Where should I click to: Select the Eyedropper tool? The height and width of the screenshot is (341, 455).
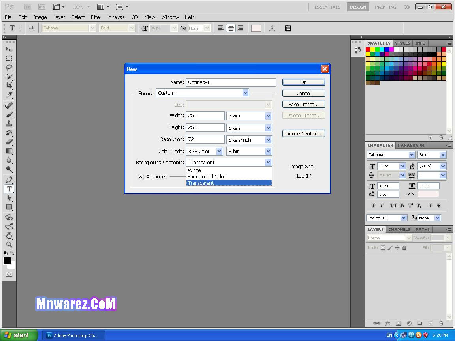[9, 95]
